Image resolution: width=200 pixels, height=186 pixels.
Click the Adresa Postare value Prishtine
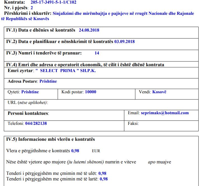tap(48, 81)
